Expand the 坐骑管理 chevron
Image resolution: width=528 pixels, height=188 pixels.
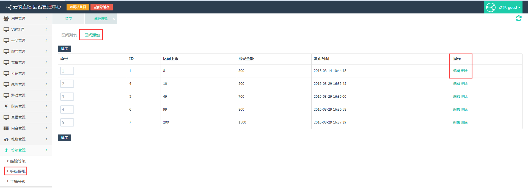[x=46, y=40]
